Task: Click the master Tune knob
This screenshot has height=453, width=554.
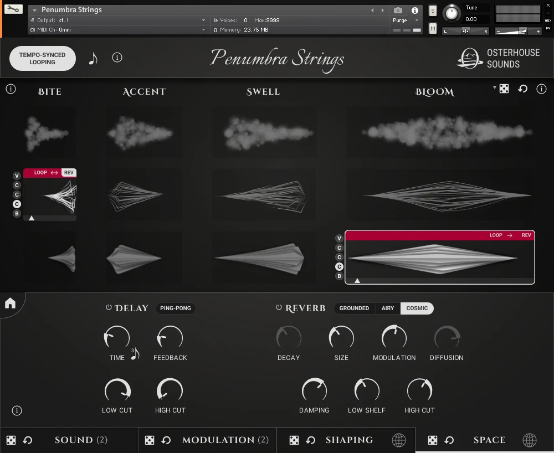Action: point(452,13)
